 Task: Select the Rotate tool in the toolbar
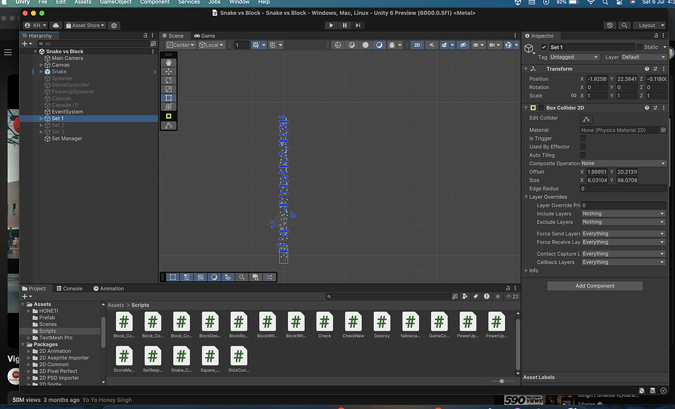tap(168, 80)
